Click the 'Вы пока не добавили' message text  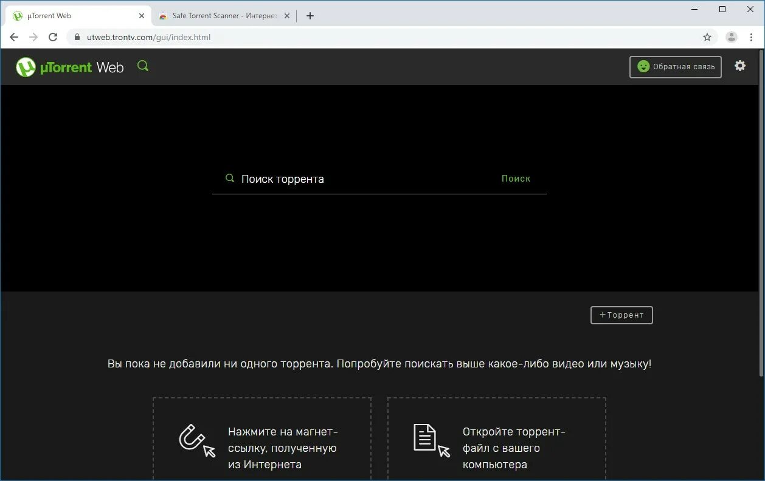379,364
